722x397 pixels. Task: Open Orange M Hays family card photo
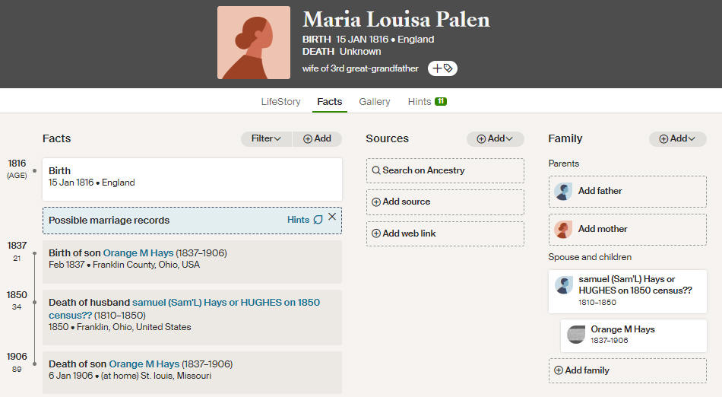[575, 335]
